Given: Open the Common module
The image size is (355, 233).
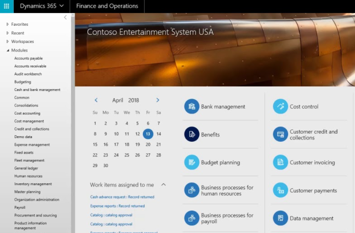Looking at the screenshot, I should 22,97.
